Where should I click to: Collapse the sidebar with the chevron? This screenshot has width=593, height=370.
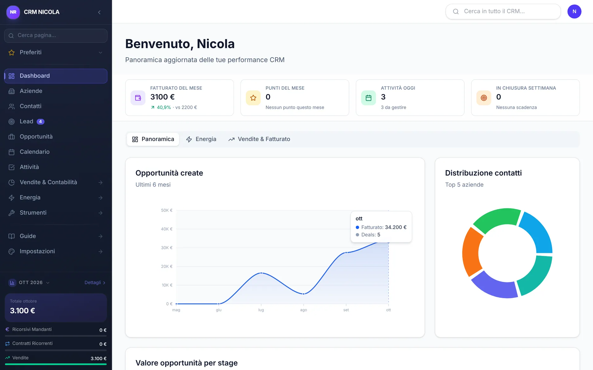pos(99,12)
